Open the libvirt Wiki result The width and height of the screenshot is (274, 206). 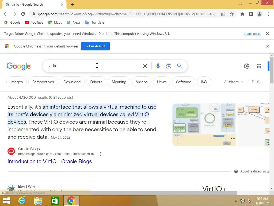pyautogui.click(x=26, y=186)
